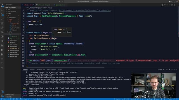The width and height of the screenshot is (179, 100).
Task: Collapse the src folder
Action: click(13, 16)
